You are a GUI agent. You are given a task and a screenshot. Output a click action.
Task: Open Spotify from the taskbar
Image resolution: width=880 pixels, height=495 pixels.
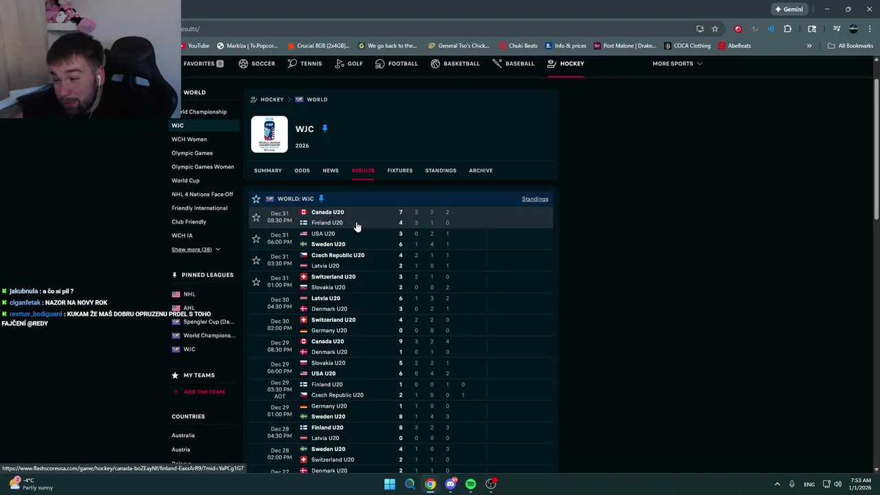pyautogui.click(x=470, y=484)
